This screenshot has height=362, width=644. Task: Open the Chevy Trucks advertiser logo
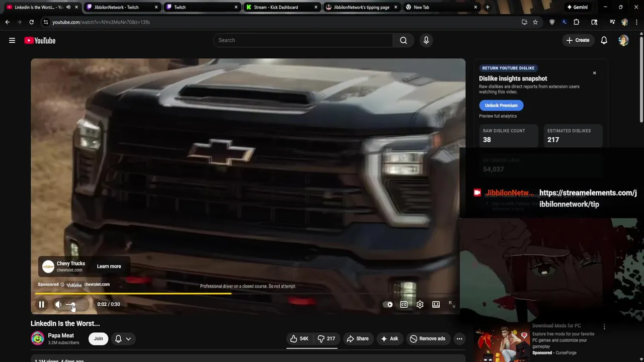click(48, 266)
